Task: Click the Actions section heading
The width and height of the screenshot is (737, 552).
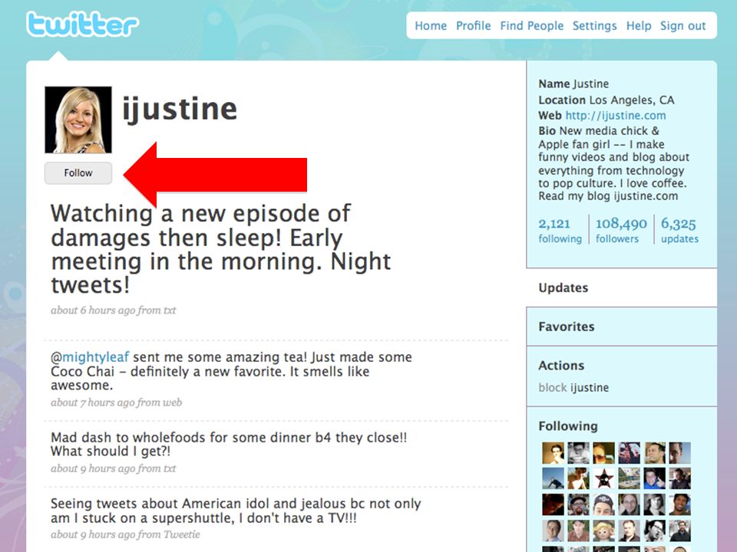Action: 561,366
